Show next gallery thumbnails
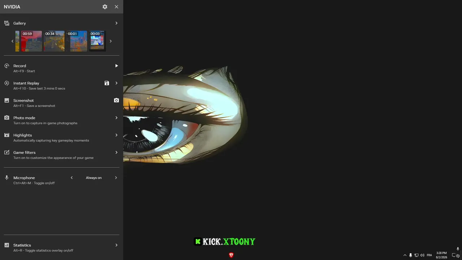 point(110,41)
